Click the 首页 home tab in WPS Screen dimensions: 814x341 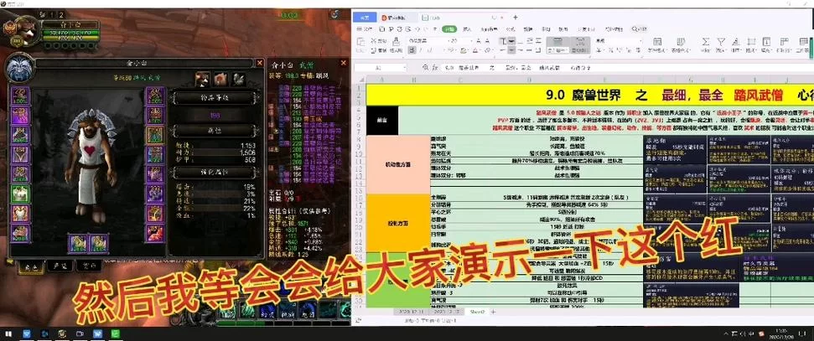coord(365,17)
